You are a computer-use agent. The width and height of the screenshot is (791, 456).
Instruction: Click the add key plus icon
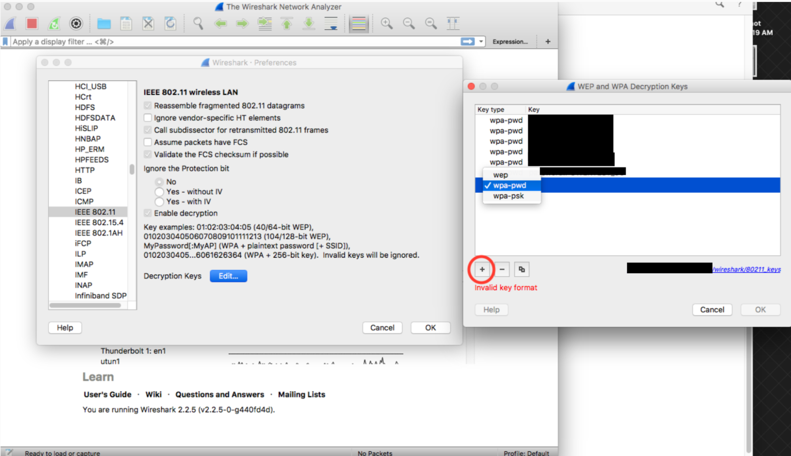(482, 269)
